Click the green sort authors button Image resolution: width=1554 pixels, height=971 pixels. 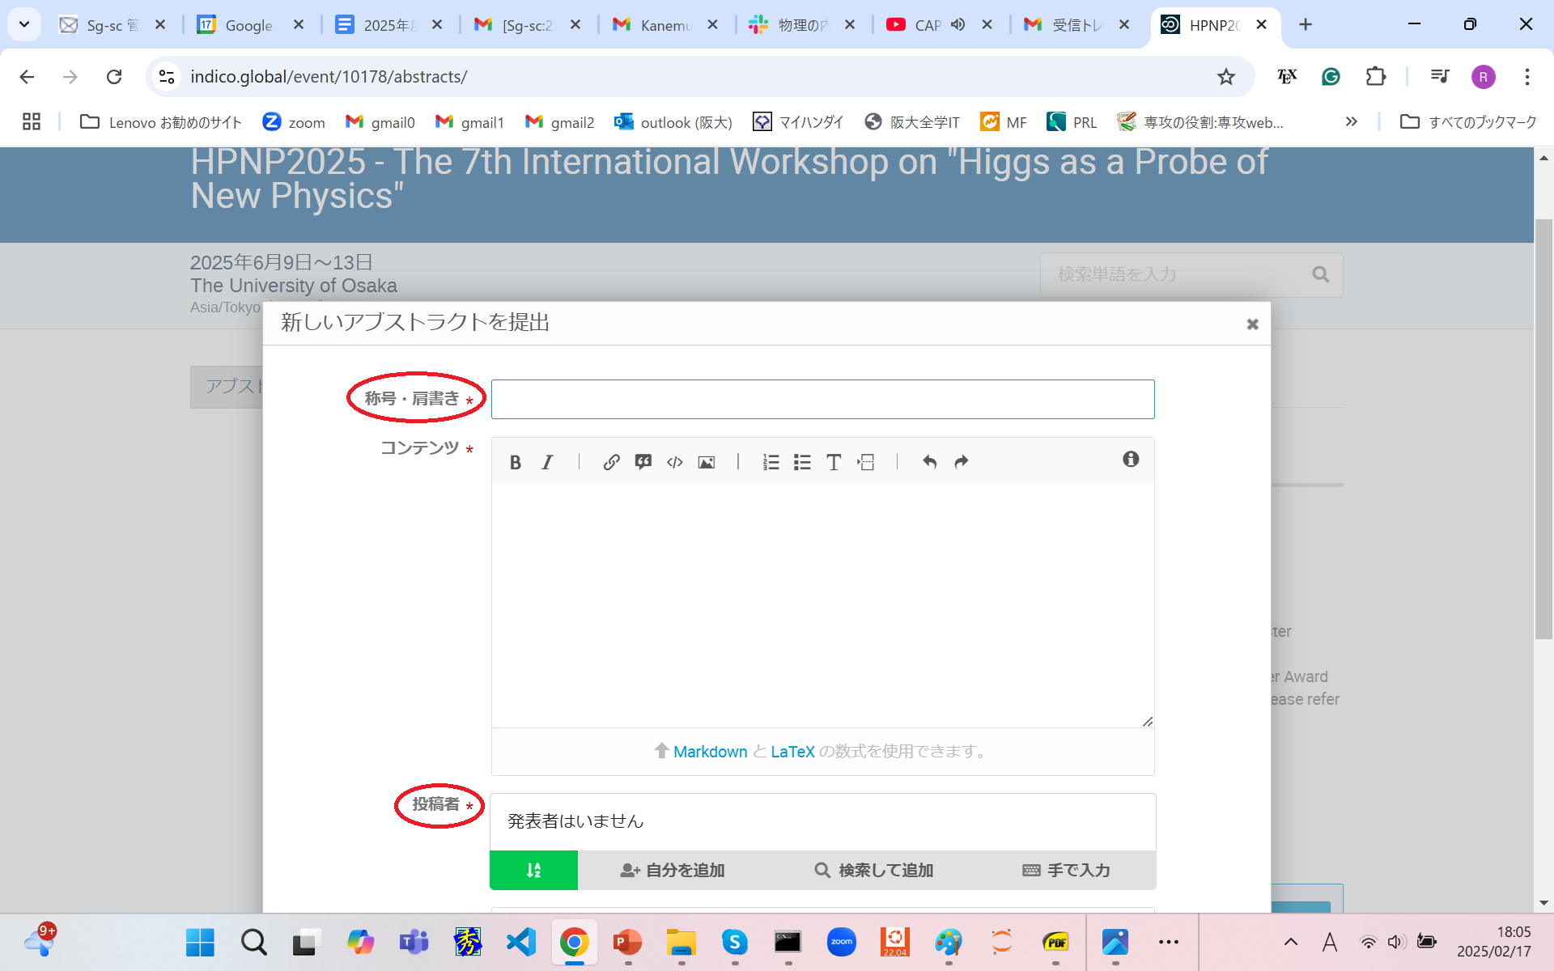[533, 870]
